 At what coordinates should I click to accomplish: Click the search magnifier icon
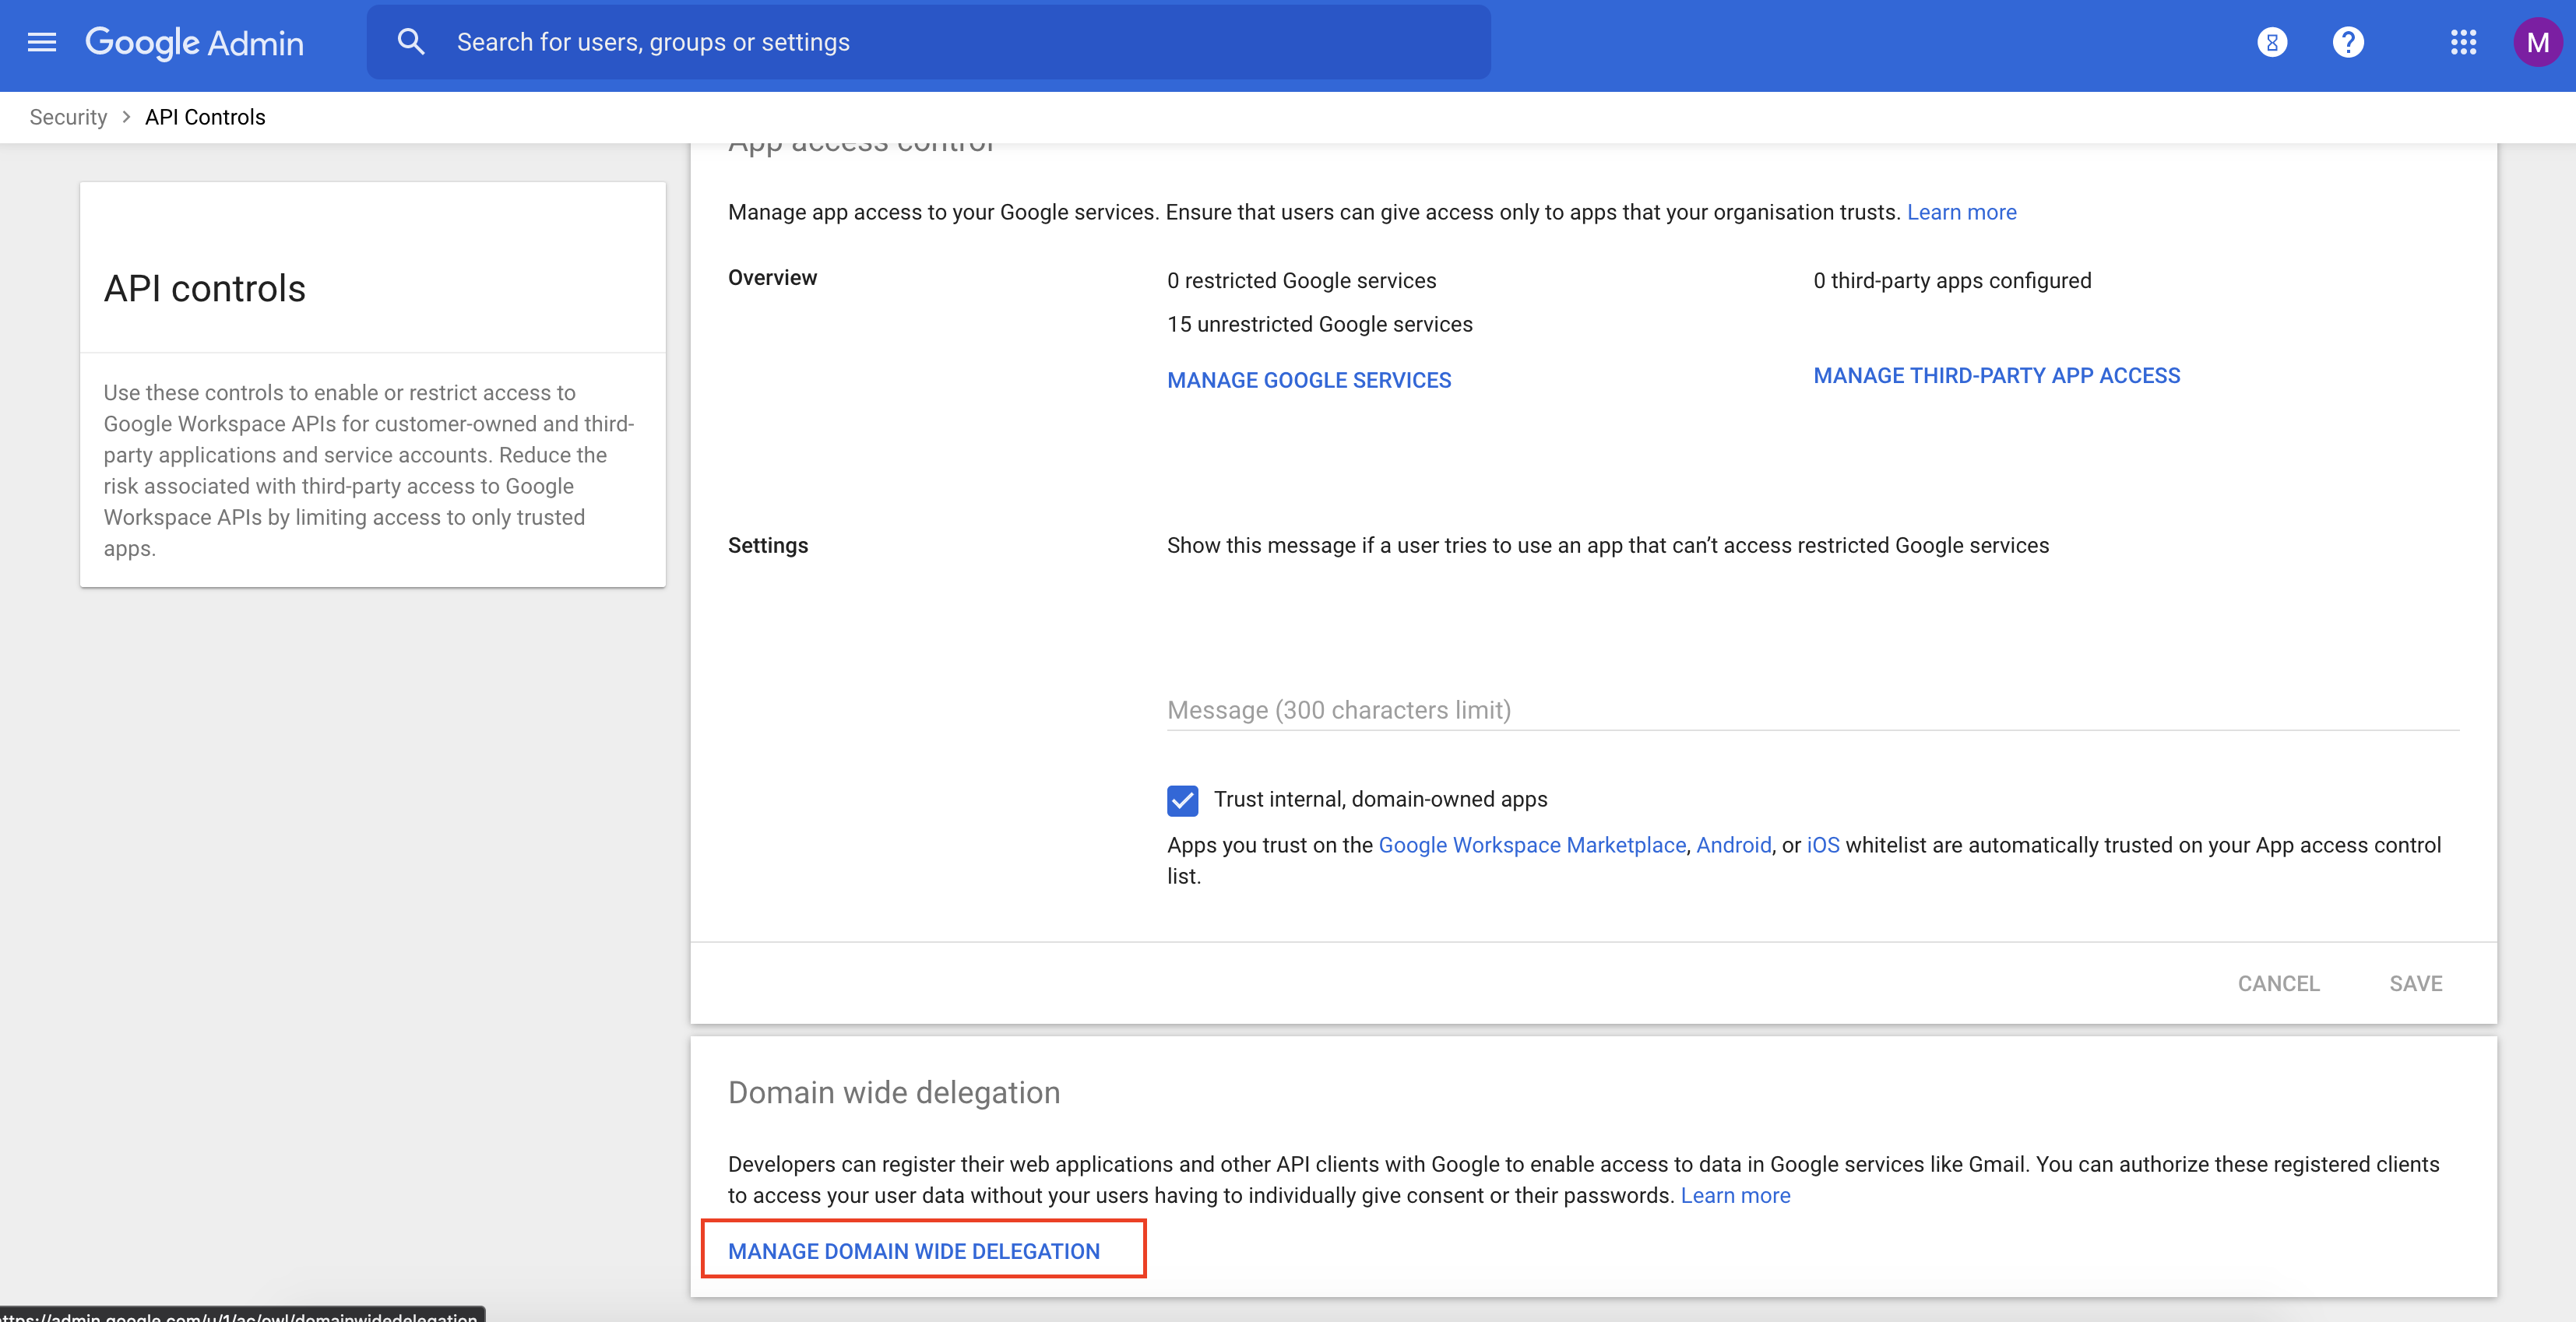coord(411,42)
